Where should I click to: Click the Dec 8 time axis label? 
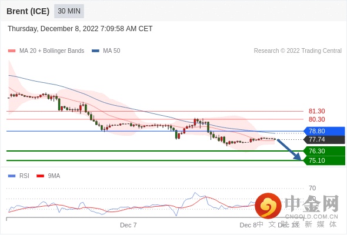click(248, 225)
